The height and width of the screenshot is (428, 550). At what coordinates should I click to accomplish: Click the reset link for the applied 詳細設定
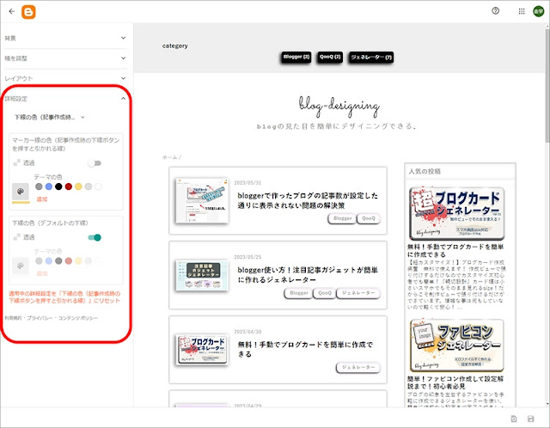(x=64, y=297)
